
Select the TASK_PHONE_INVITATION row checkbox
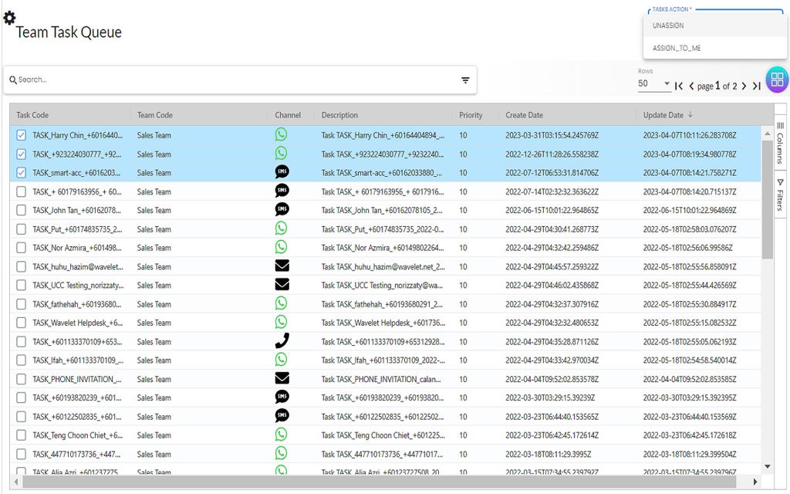point(22,379)
